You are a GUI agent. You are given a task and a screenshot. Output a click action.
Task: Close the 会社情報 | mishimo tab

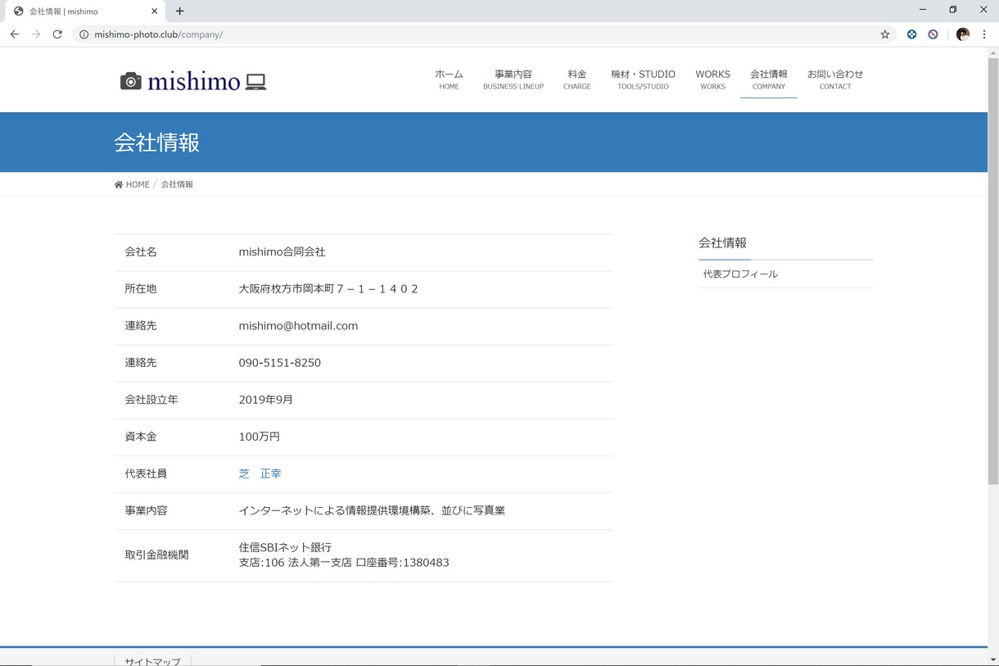point(154,11)
